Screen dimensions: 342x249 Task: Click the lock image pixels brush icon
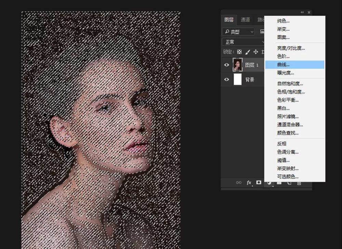click(x=248, y=52)
